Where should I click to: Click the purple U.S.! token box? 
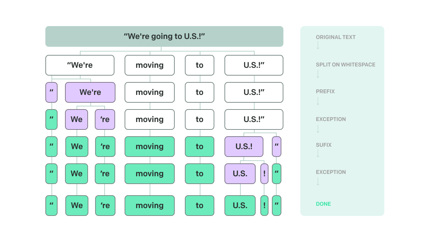[244, 146]
